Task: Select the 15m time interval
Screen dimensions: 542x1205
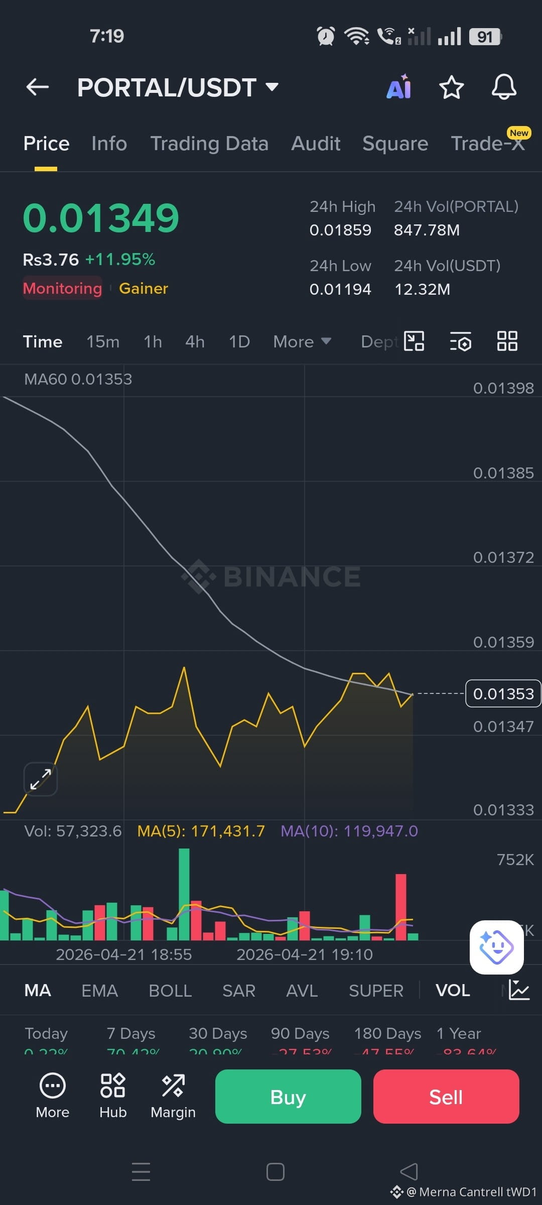Action: click(103, 341)
